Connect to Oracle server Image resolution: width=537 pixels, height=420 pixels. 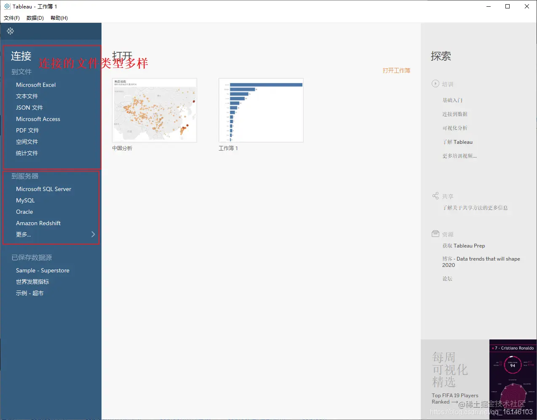click(x=24, y=212)
